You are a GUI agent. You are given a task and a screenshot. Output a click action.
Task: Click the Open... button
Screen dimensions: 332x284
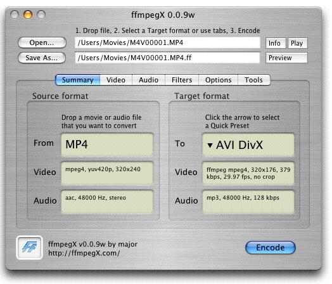pyautogui.click(x=42, y=42)
